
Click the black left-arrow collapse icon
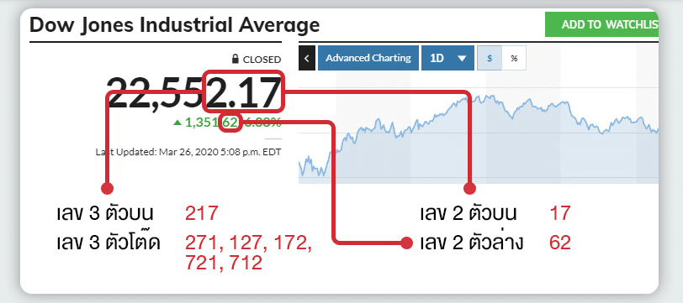307,58
